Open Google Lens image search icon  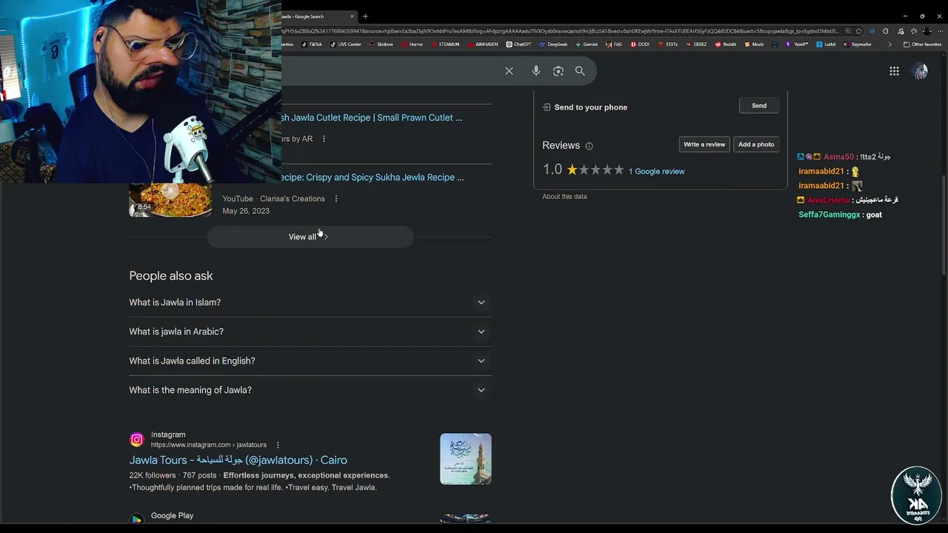[x=558, y=71]
